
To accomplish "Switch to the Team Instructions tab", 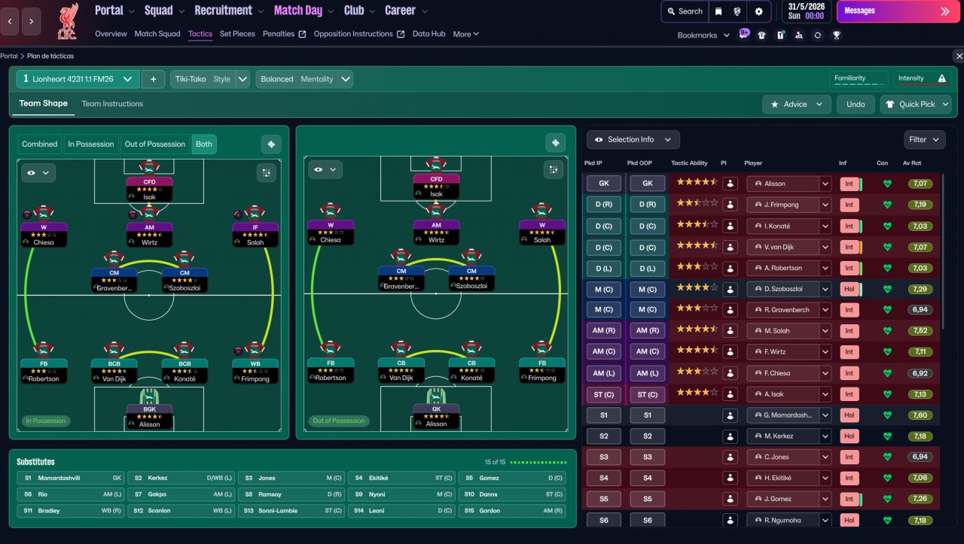I will tap(112, 104).
